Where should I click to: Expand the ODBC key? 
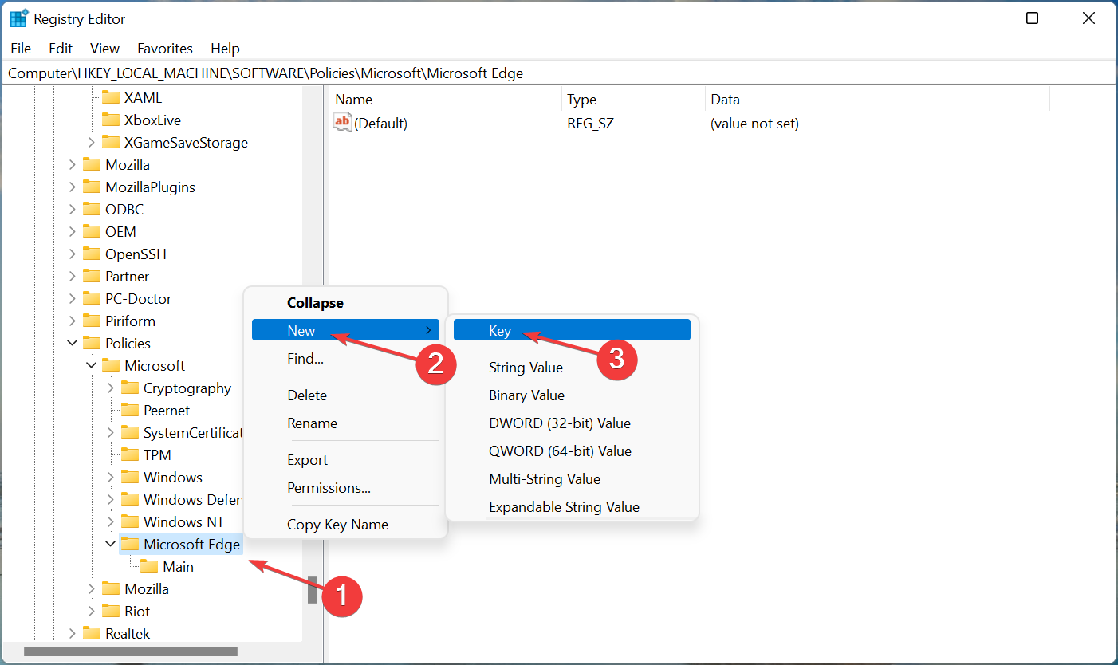point(72,210)
